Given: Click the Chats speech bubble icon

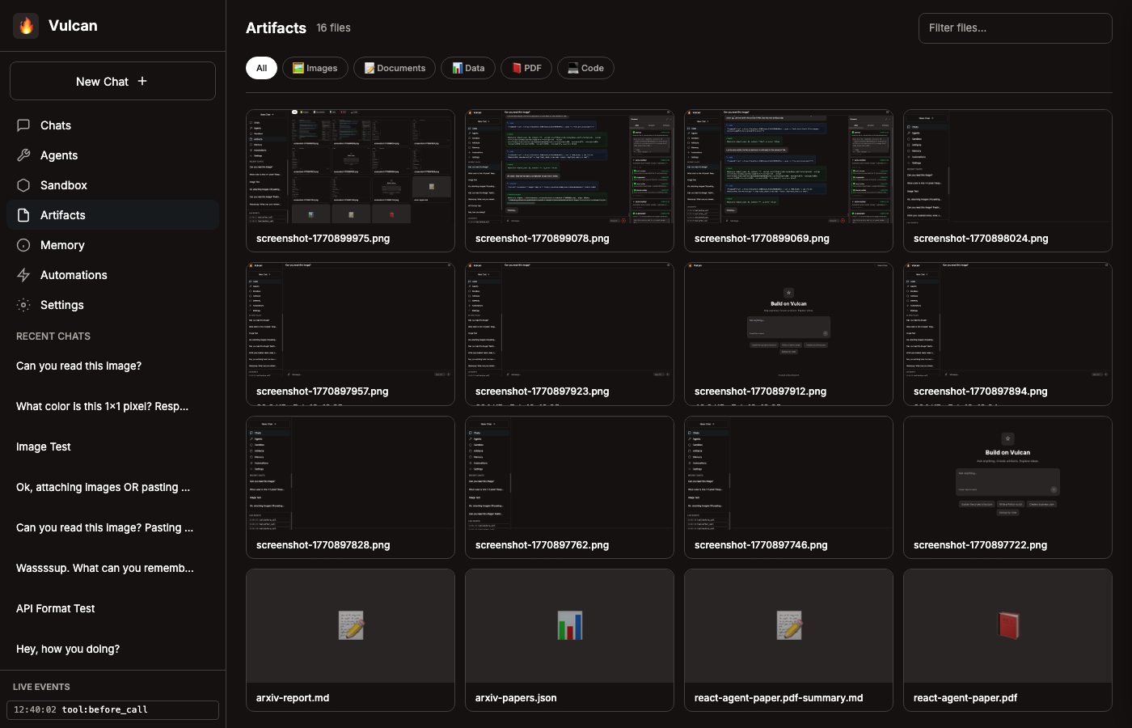Looking at the screenshot, I should [23, 125].
